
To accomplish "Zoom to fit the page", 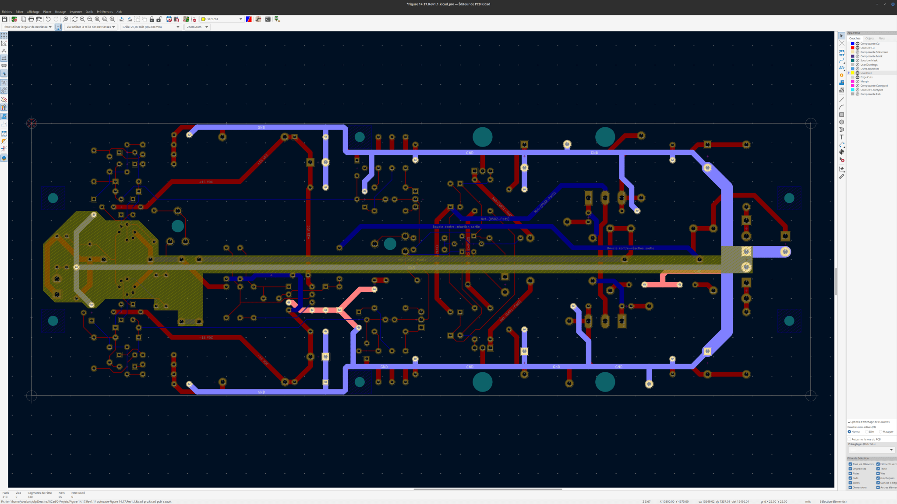I will click(97, 19).
